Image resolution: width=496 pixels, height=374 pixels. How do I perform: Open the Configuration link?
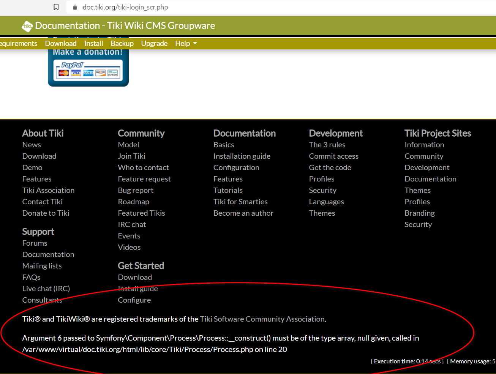tap(236, 167)
